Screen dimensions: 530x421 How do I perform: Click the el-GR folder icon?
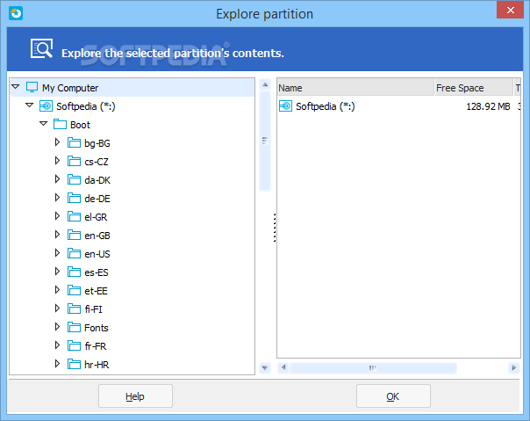(x=74, y=217)
